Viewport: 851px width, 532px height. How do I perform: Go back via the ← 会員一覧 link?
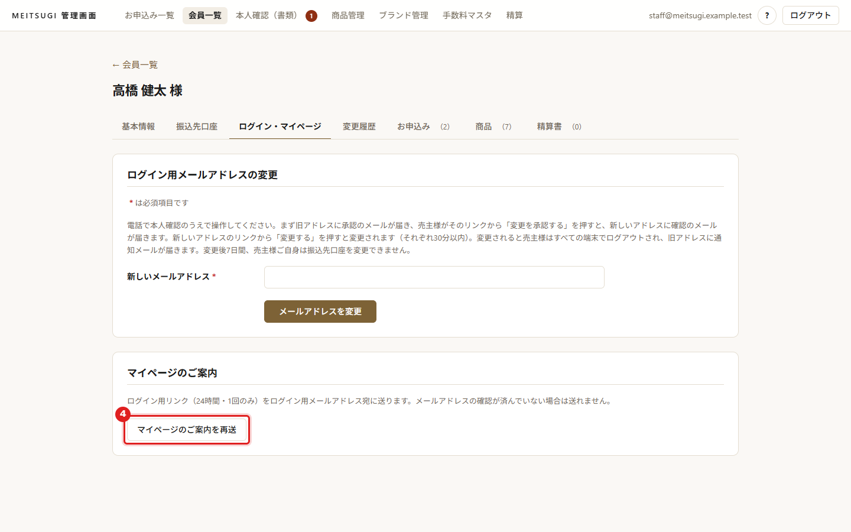[135, 65]
